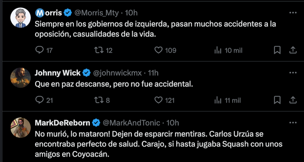Go to @johnwickmx profile handle
304x162 pixels.
click(x=118, y=73)
